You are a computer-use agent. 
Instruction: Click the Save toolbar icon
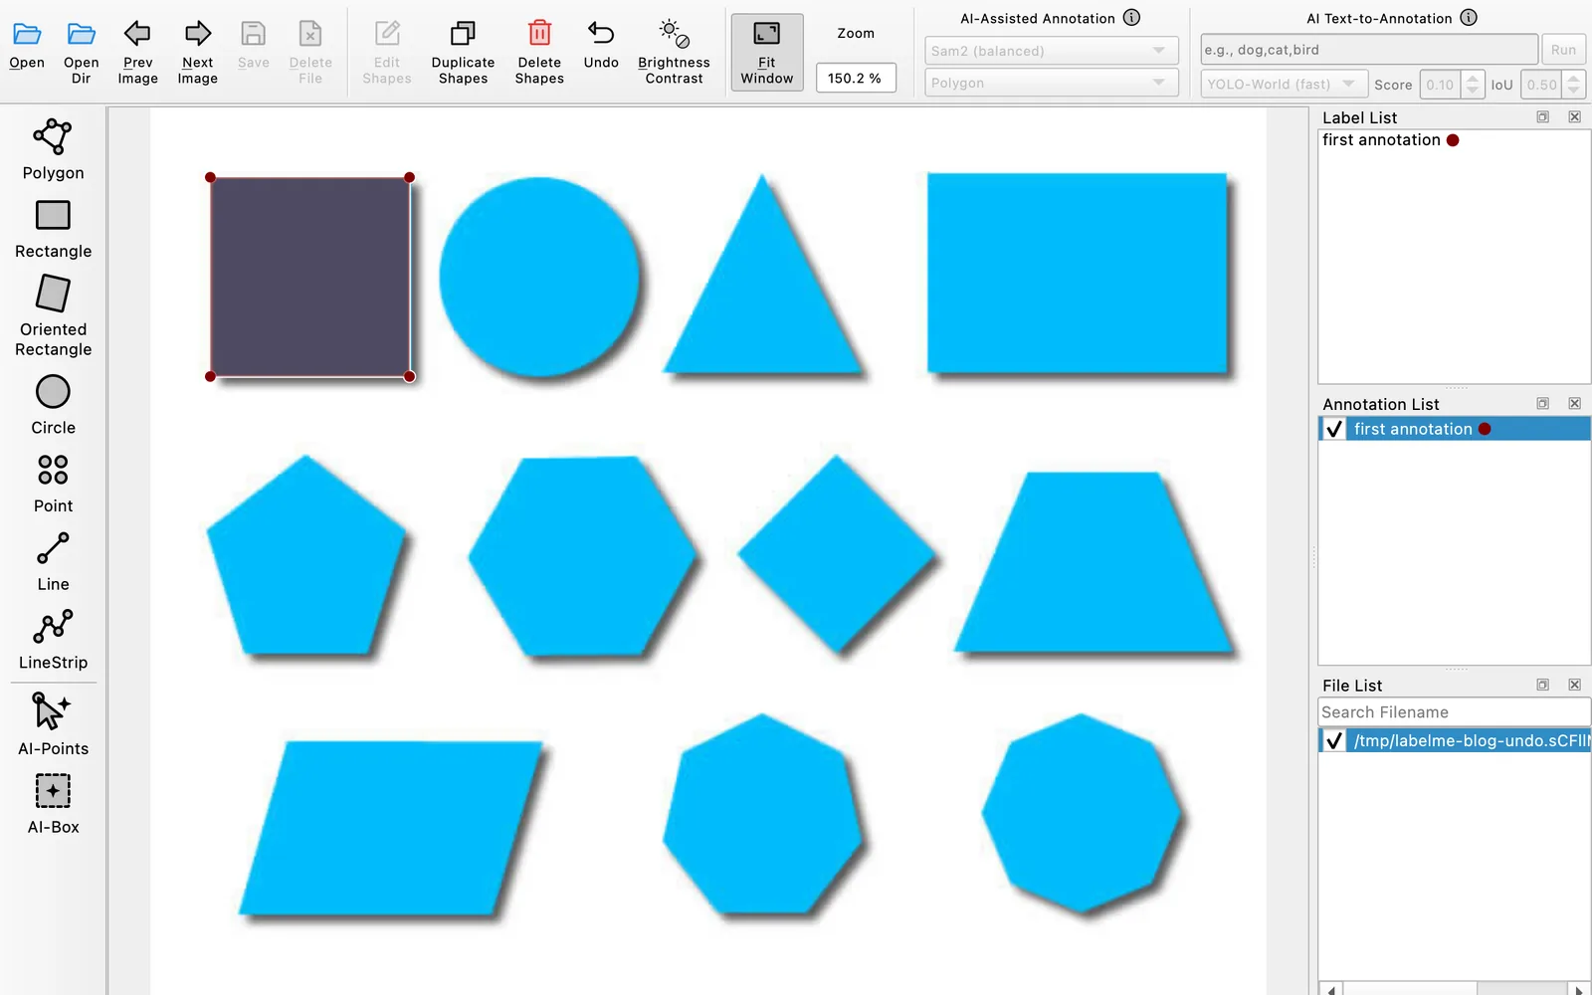coord(254,35)
